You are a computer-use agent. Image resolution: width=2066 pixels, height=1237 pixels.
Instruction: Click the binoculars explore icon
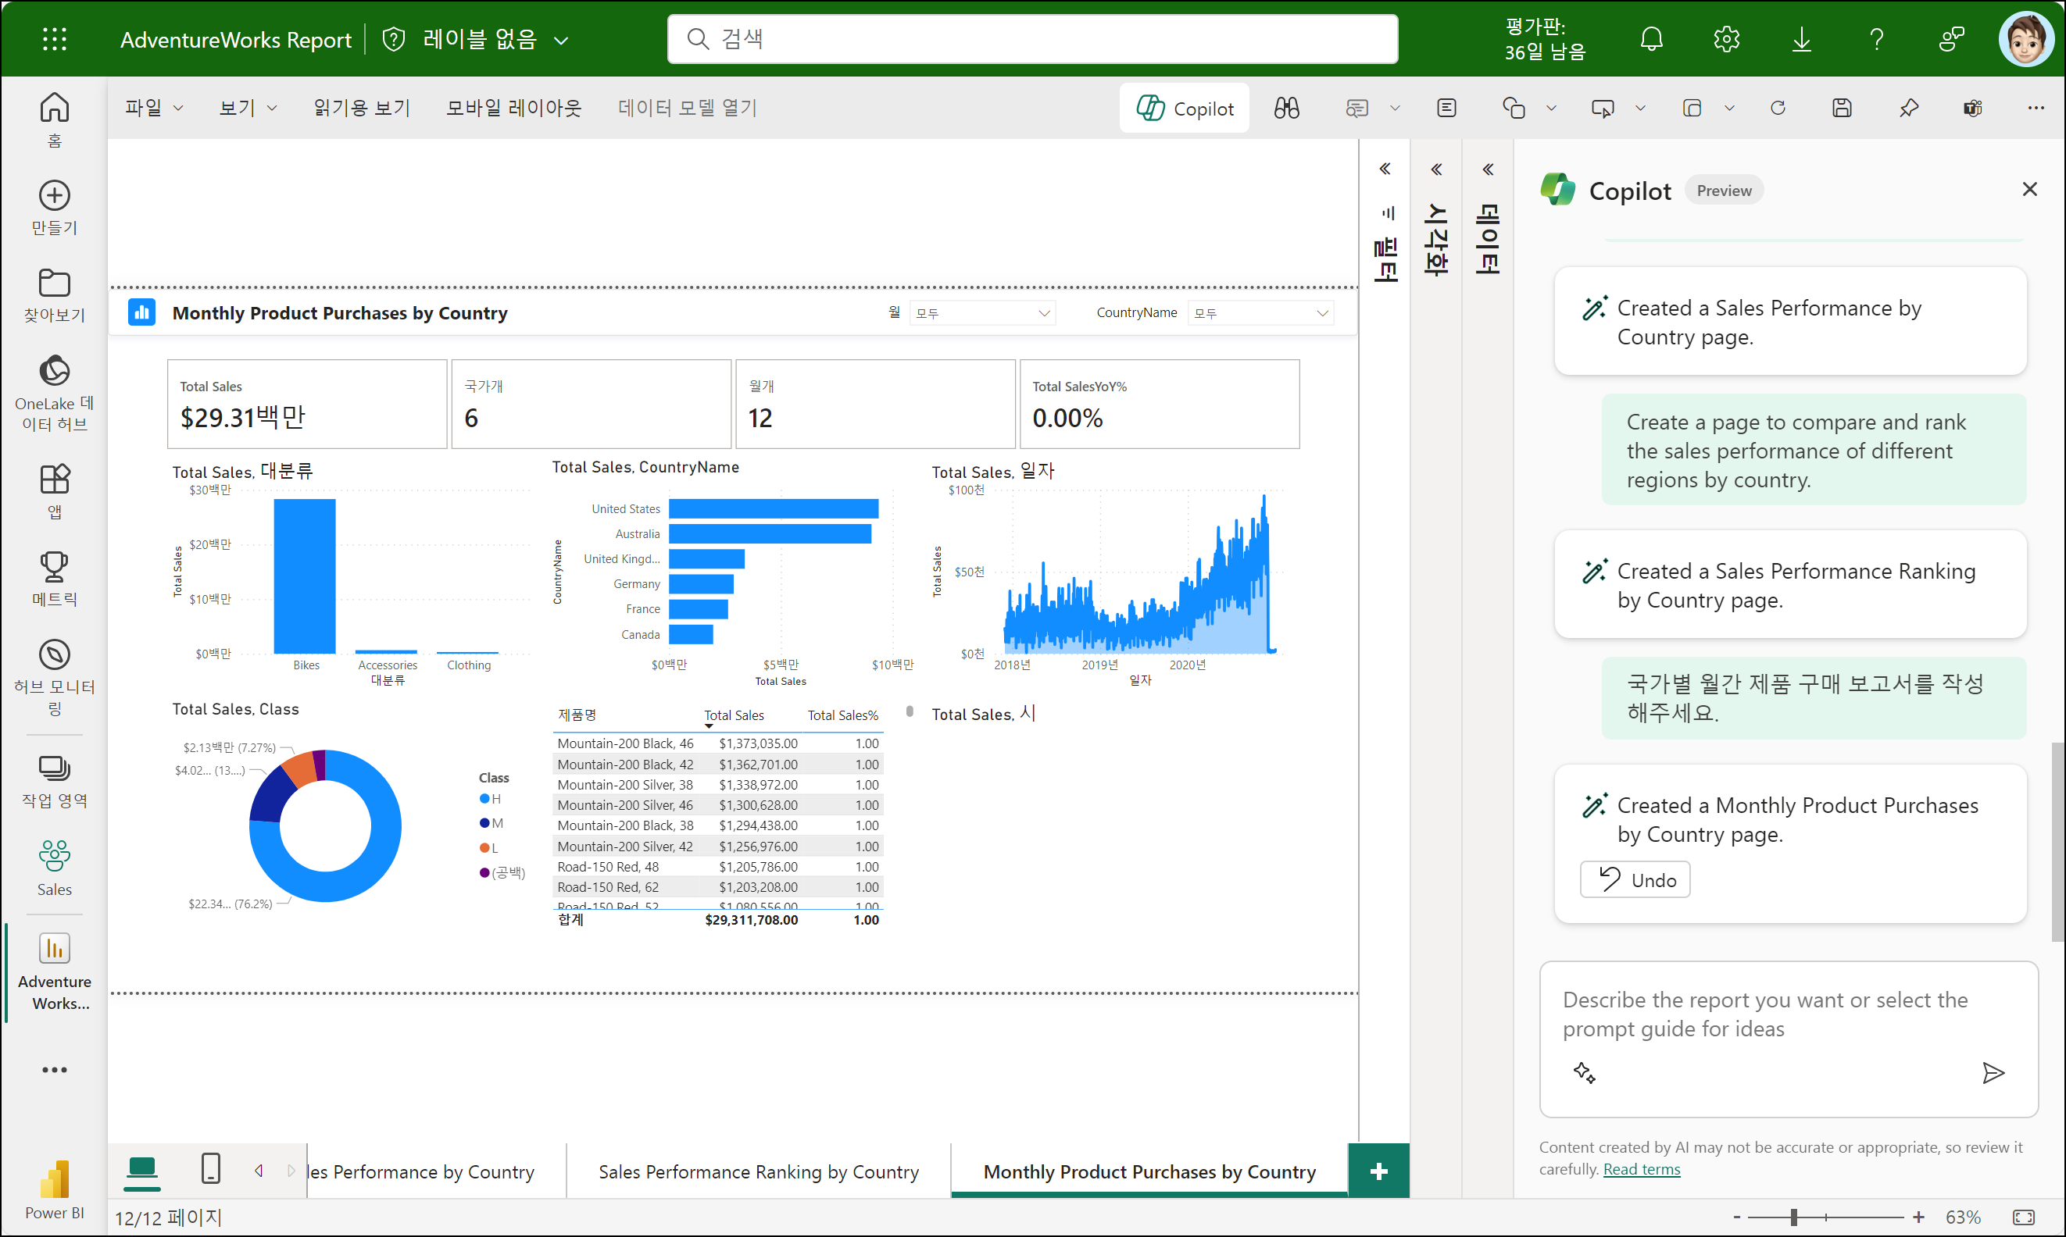1286,109
